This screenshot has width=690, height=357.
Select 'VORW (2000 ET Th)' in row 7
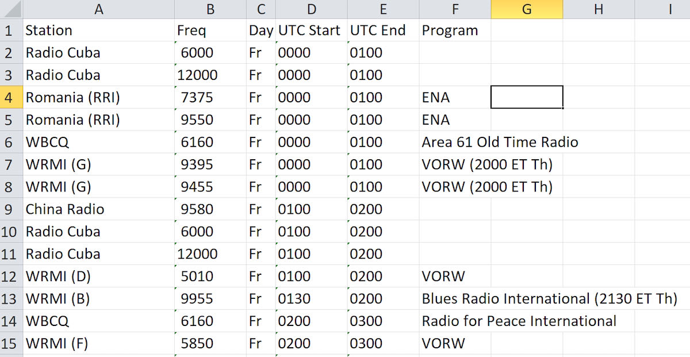[487, 164]
